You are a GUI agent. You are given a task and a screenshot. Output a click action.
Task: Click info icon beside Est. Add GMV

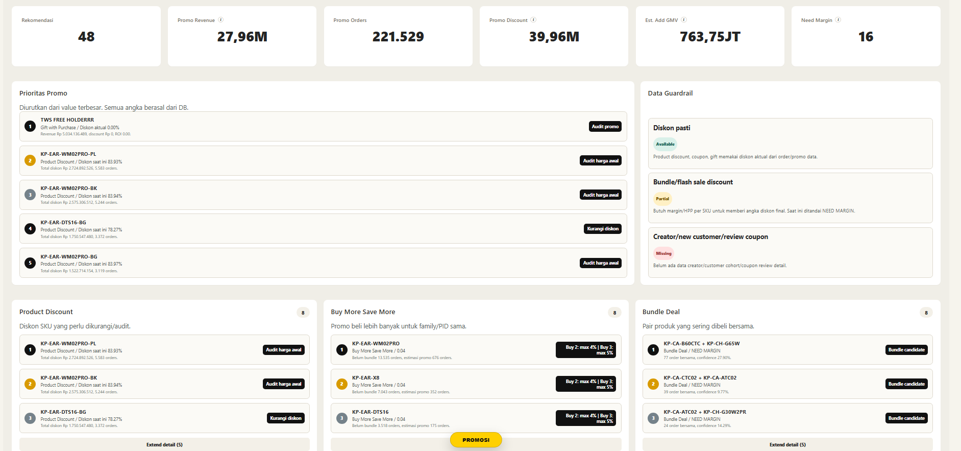click(684, 20)
